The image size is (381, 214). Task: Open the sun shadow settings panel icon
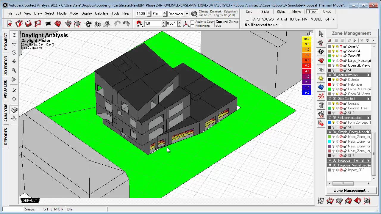(x=321, y=79)
